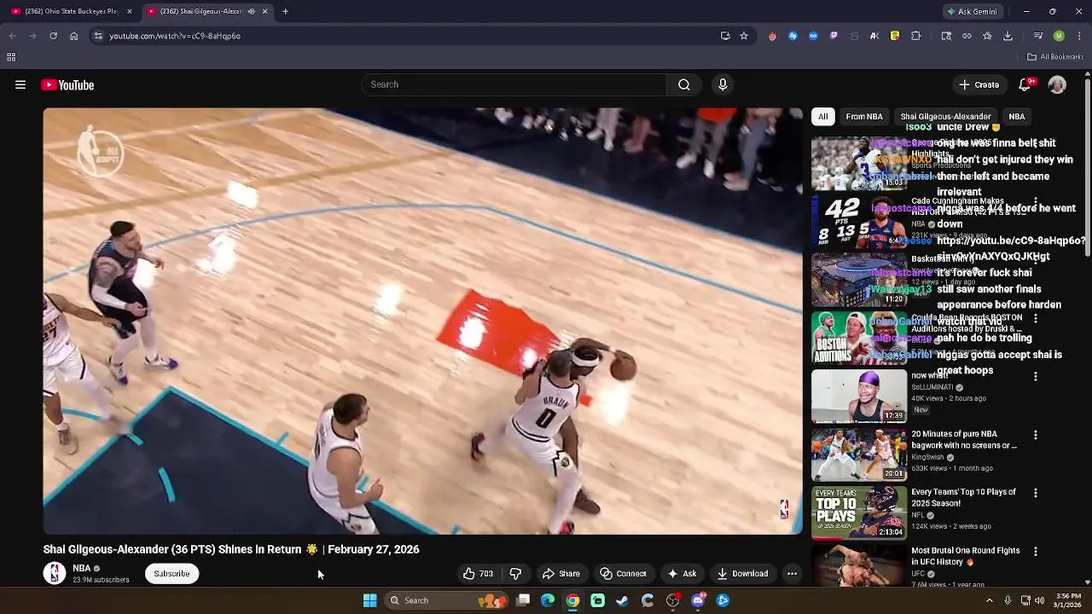The width and height of the screenshot is (1092, 614).
Task: Open more actions menu under the video
Action: (792, 574)
